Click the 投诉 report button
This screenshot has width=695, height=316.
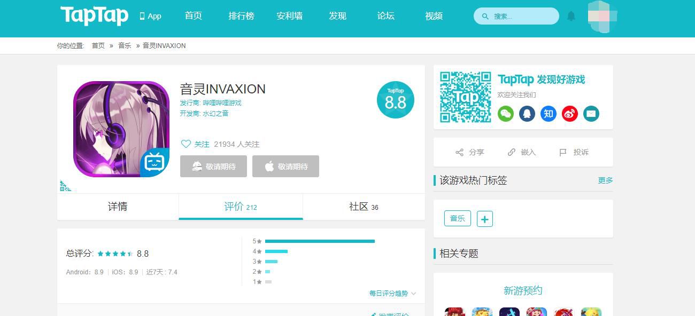pyautogui.click(x=574, y=152)
